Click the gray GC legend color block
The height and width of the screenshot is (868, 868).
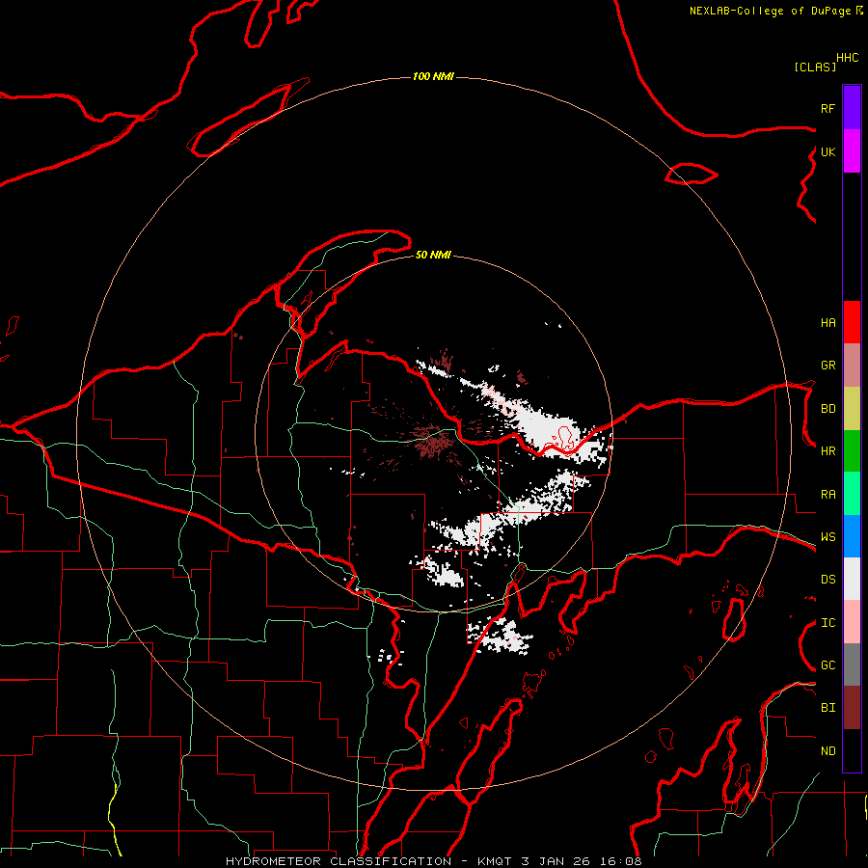pos(852,665)
